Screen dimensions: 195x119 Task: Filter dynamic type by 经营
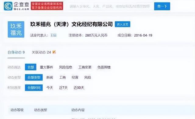[x=75, y=78]
